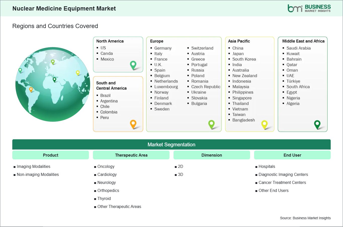Click South Korea in Asia Pacific list

tap(244, 59)
